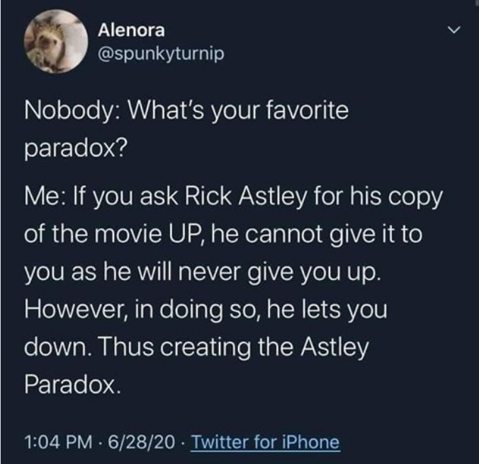Click the word 'favorite' in the question
The width and height of the screenshot is (479, 464).
[308, 110]
